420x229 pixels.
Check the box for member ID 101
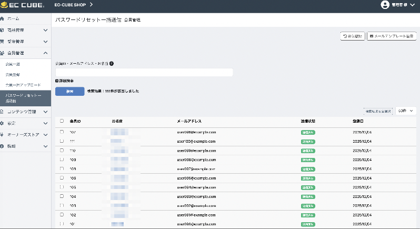(62, 224)
